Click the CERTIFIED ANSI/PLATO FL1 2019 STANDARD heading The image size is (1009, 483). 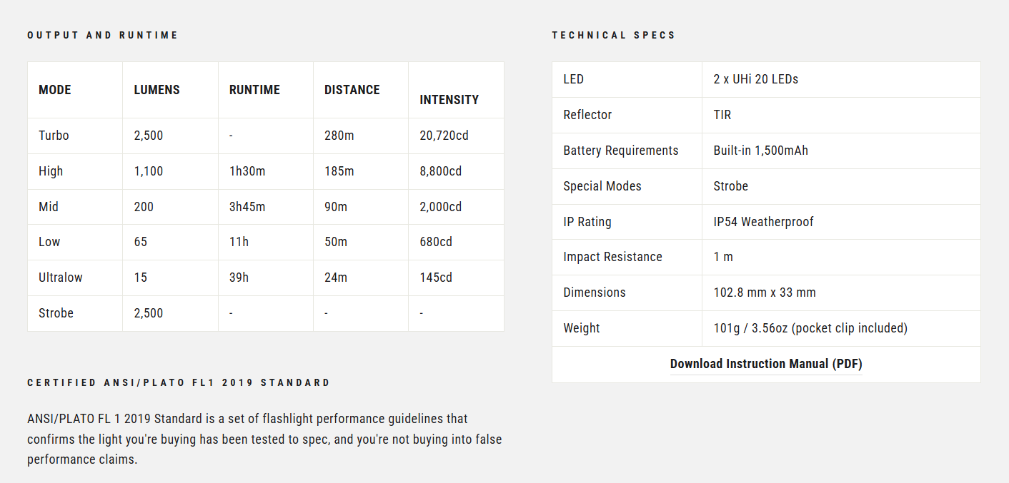[179, 382]
